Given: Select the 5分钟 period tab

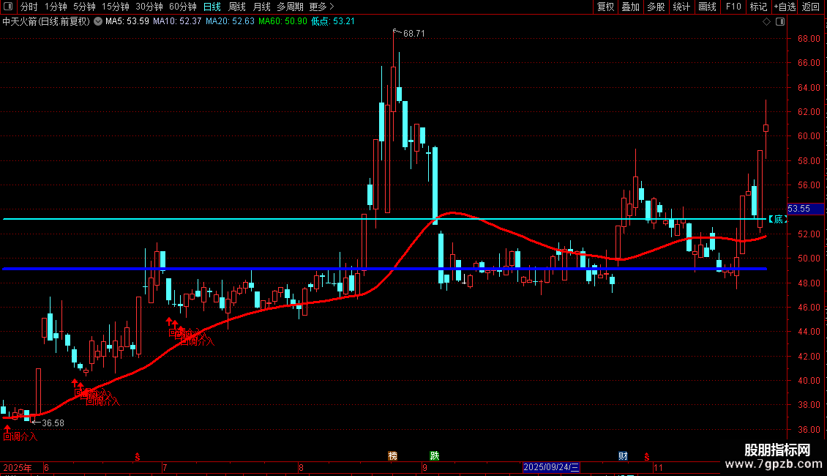Looking at the screenshot, I should [84, 7].
